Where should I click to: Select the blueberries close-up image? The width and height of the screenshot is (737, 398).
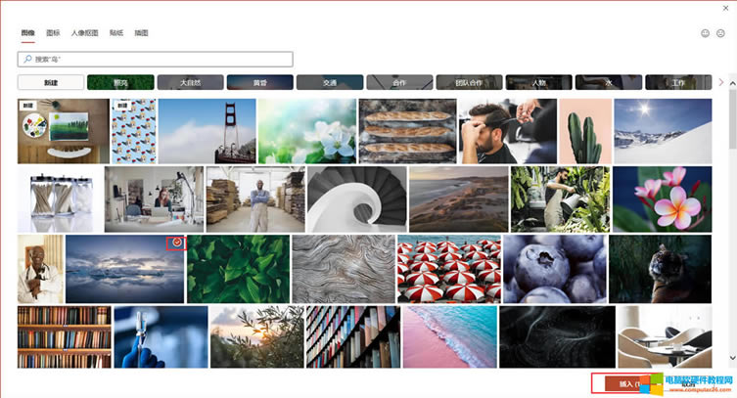point(555,269)
